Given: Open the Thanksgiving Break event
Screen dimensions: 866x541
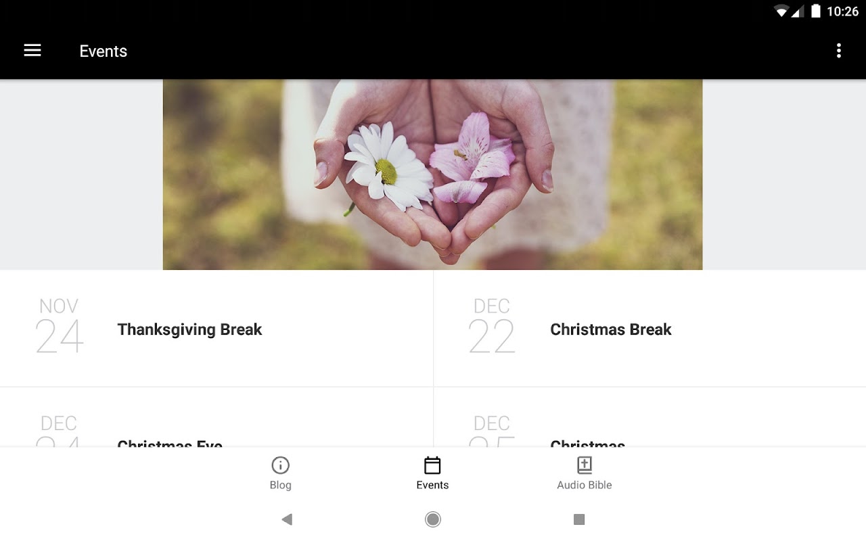Looking at the screenshot, I should (216, 329).
